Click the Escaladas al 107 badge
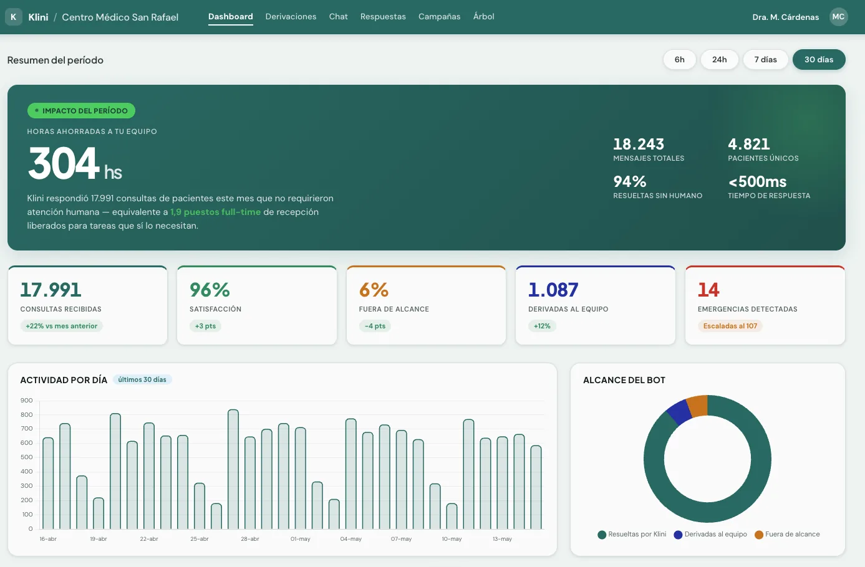The image size is (865, 567). (730, 326)
